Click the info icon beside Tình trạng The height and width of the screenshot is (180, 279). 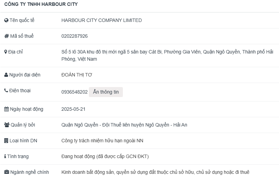(5, 156)
